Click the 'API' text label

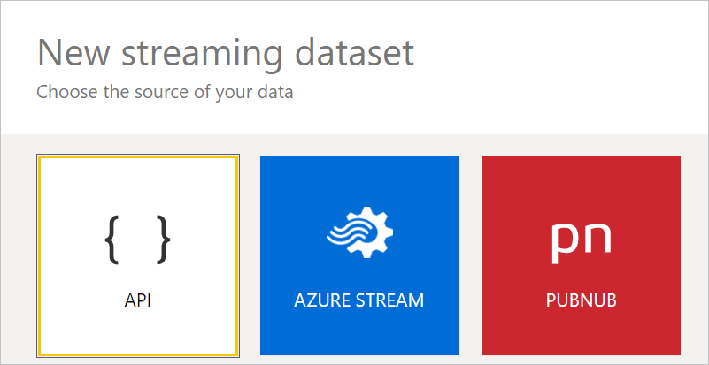click(x=137, y=300)
